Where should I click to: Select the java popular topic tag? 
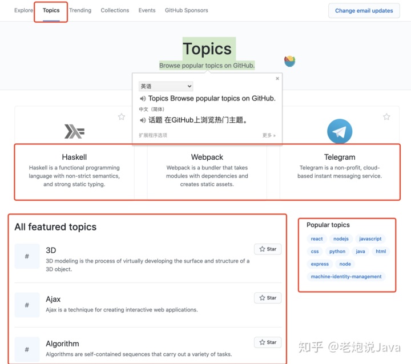(360, 251)
